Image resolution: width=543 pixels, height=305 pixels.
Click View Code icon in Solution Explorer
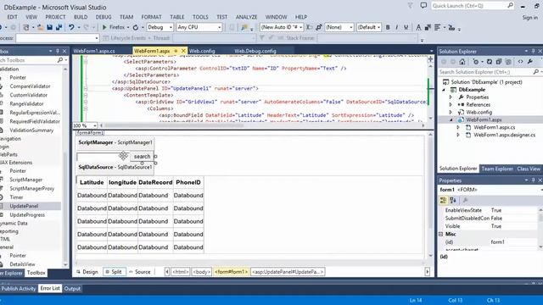pos(520,62)
